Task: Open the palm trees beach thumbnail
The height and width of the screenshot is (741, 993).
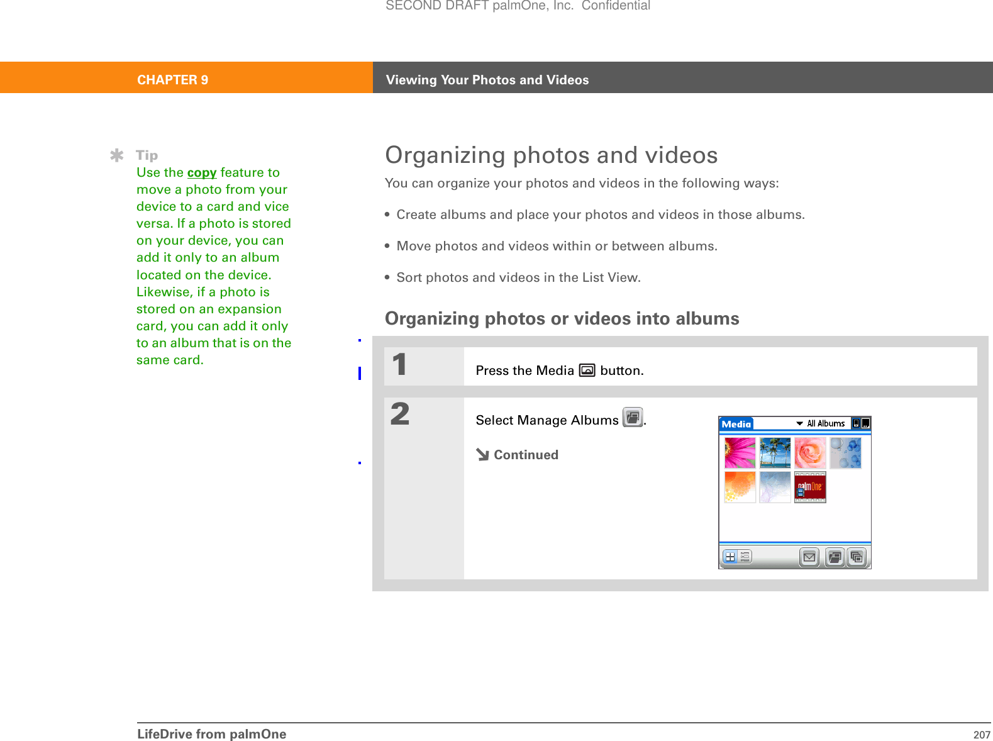Action: point(775,453)
